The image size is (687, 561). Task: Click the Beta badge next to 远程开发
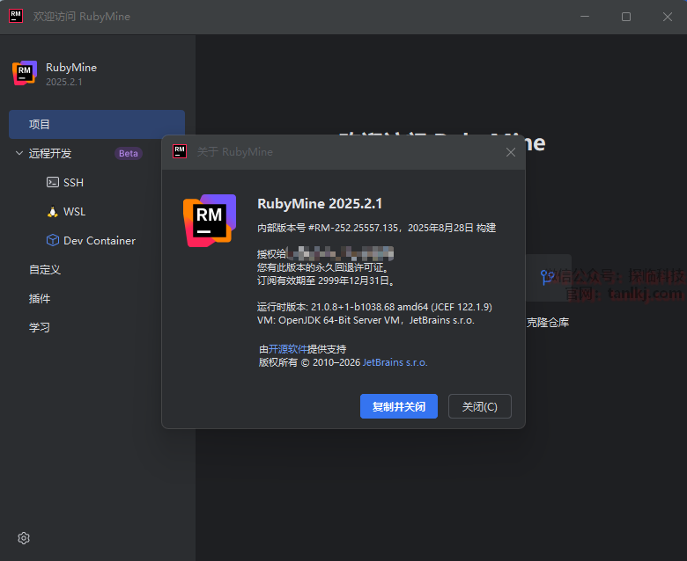click(x=129, y=153)
